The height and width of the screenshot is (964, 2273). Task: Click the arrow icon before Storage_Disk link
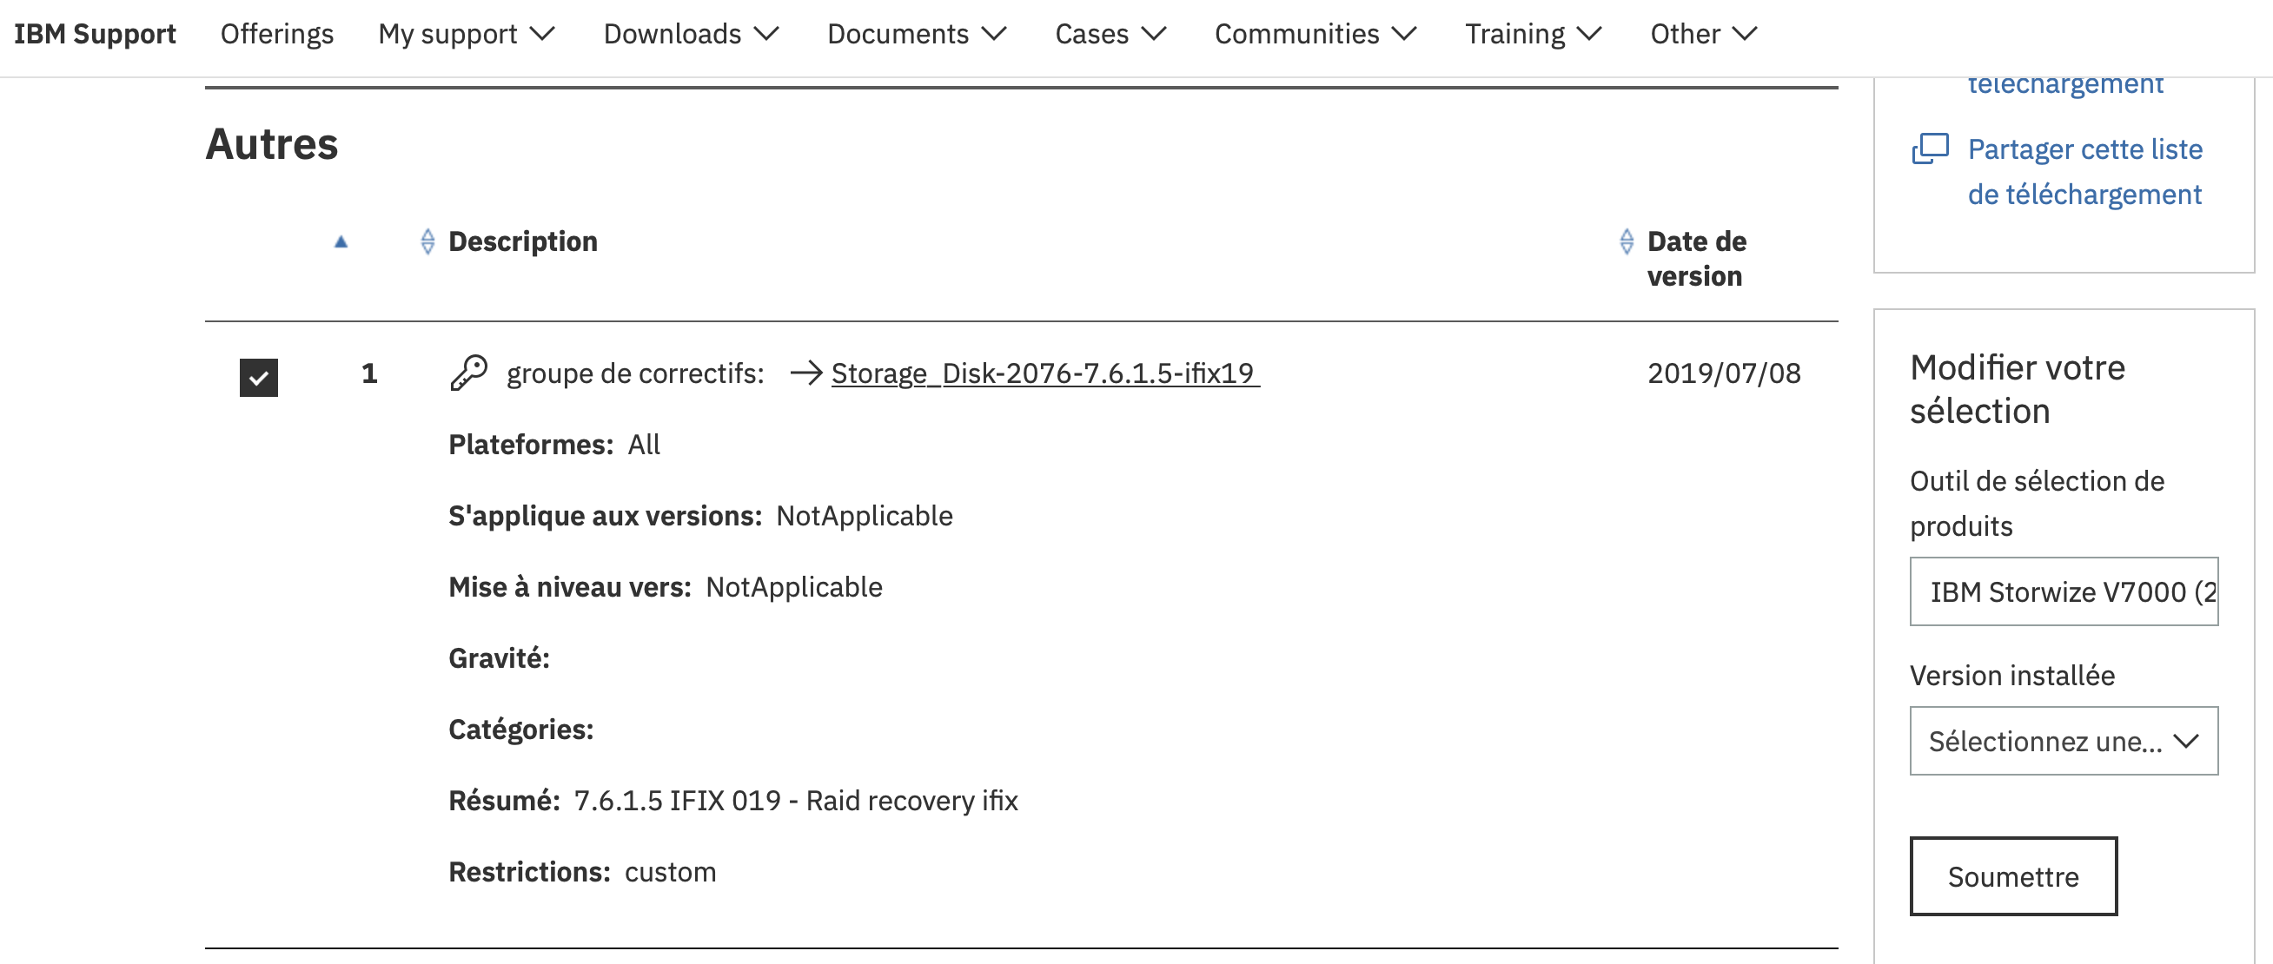coord(805,373)
